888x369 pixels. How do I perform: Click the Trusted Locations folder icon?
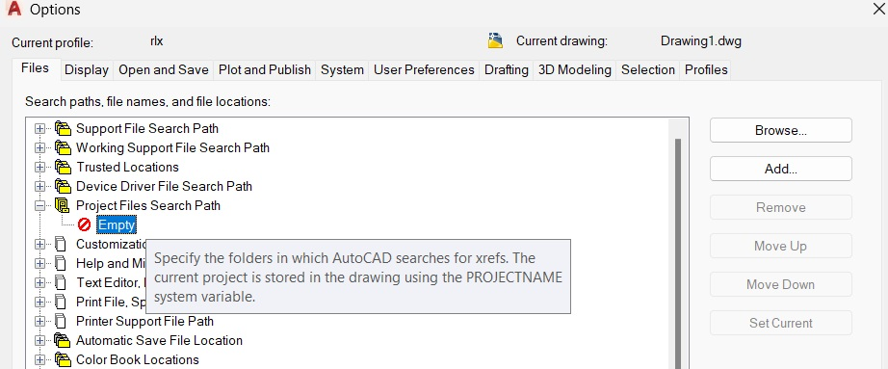click(63, 168)
